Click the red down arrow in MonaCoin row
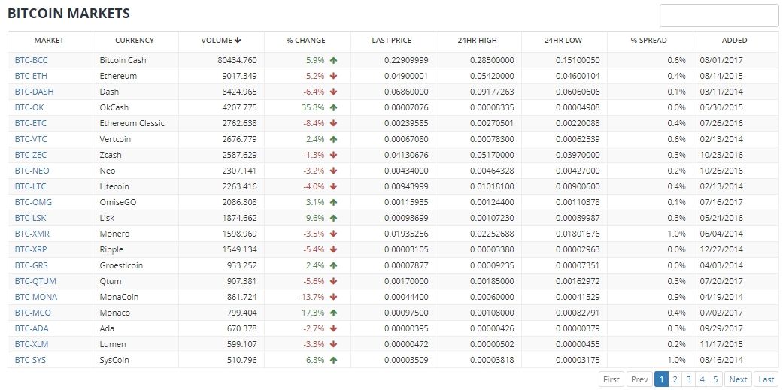The width and height of the screenshot is (783, 390). click(333, 298)
